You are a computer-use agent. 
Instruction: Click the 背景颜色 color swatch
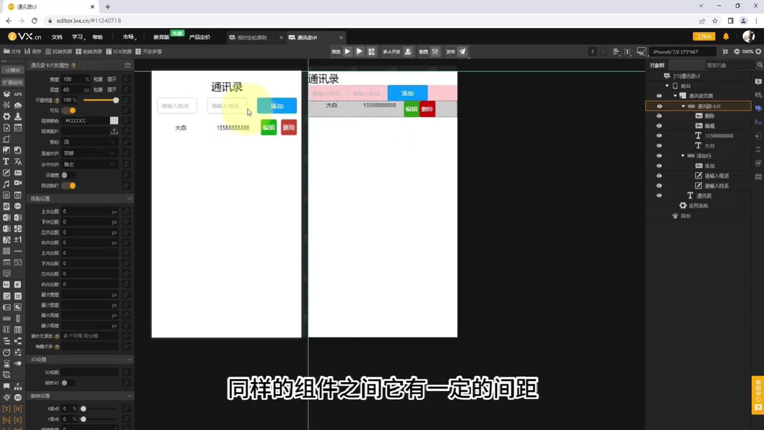click(114, 121)
